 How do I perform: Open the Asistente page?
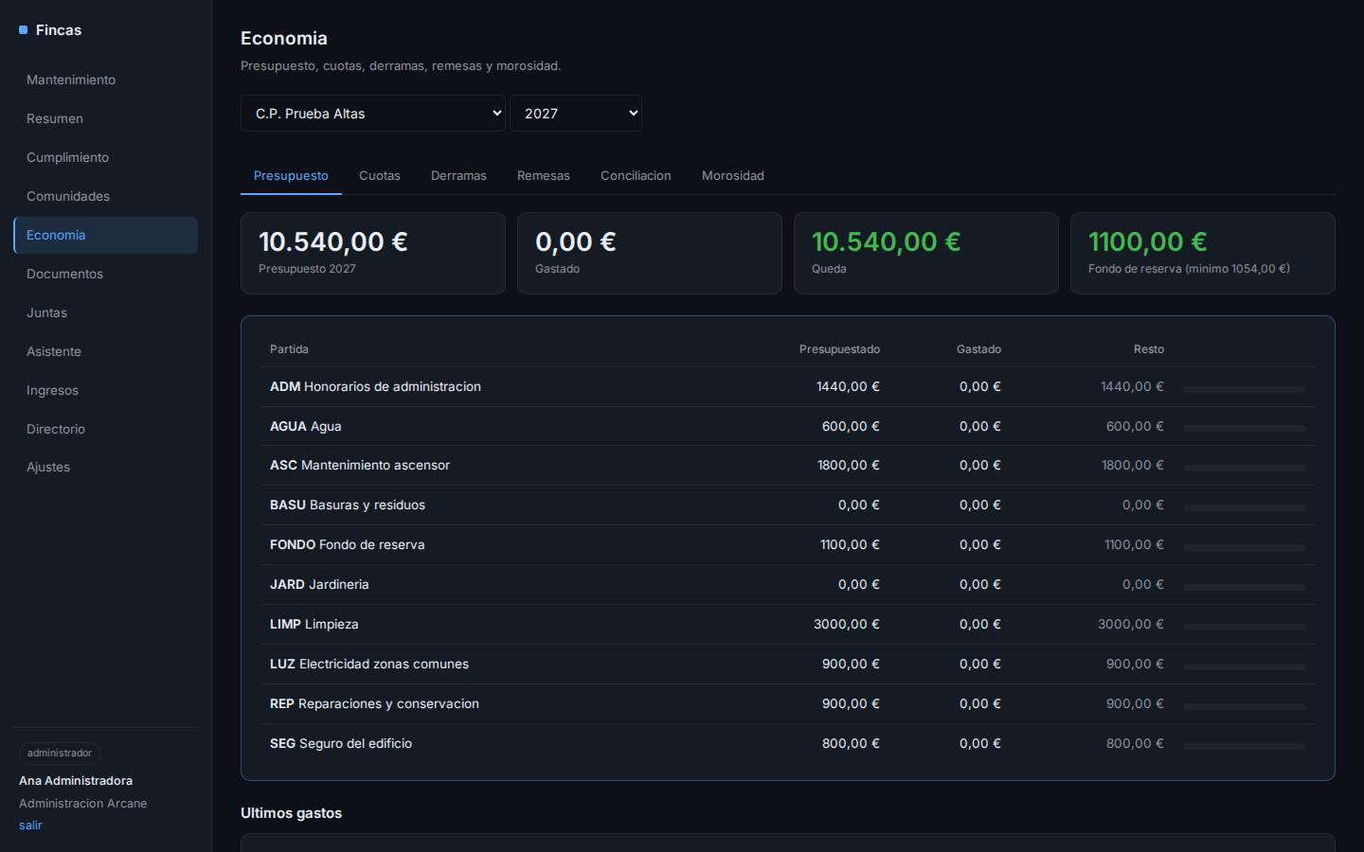(105, 351)
